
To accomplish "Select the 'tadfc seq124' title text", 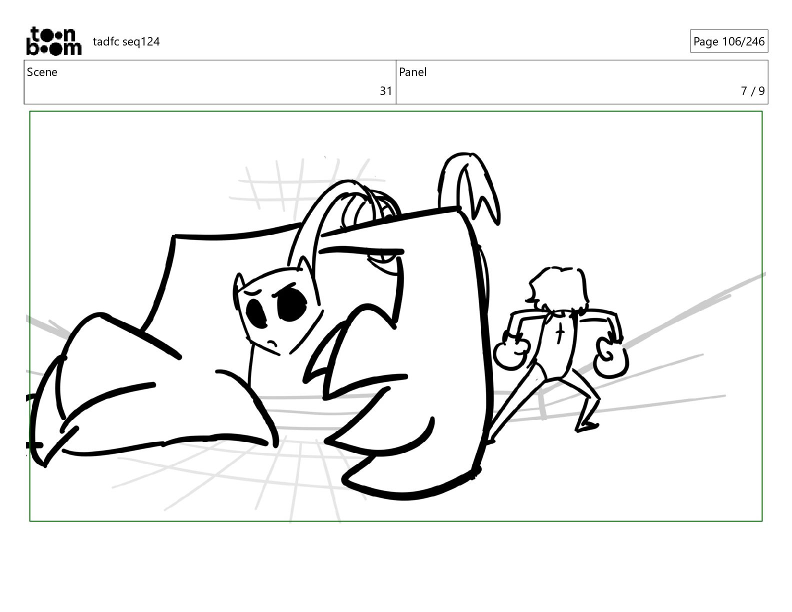I will [126, 41].
